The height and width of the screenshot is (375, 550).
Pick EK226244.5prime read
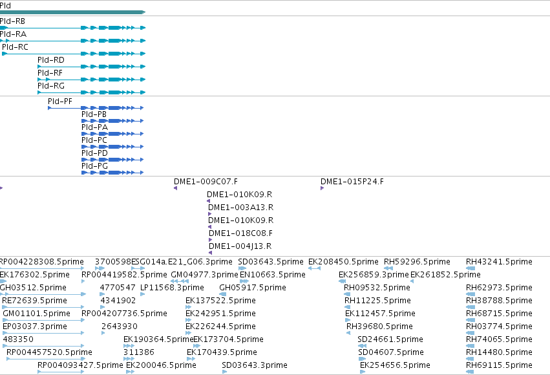(220, 327)
